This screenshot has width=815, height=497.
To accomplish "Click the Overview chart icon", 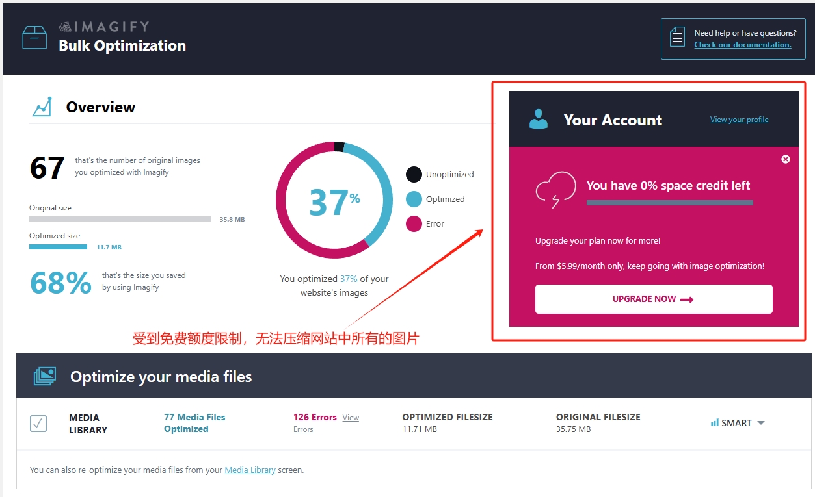I will click(42, 107).
